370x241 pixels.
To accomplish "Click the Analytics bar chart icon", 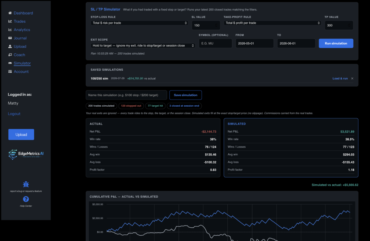I will coord(10,30).
